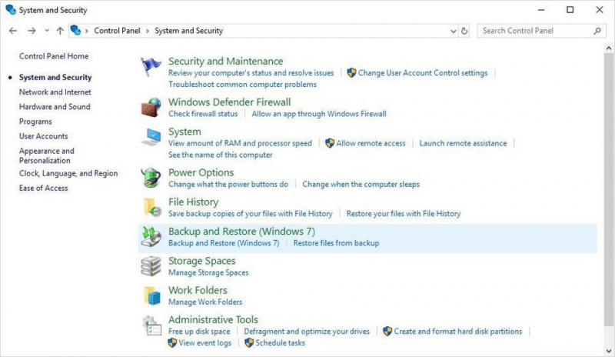Open Network and Internet category

[55, 92]
